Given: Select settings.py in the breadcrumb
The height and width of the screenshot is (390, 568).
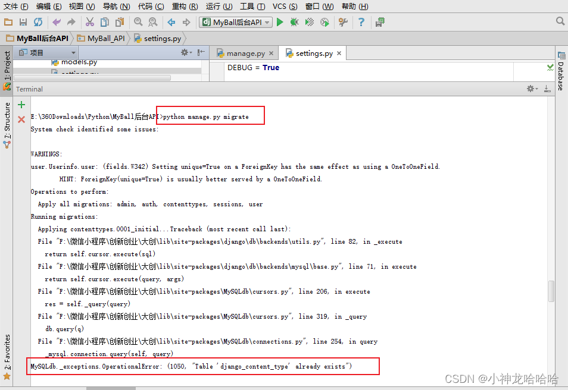Looking at the screenshot, I should tap(158, 39).
